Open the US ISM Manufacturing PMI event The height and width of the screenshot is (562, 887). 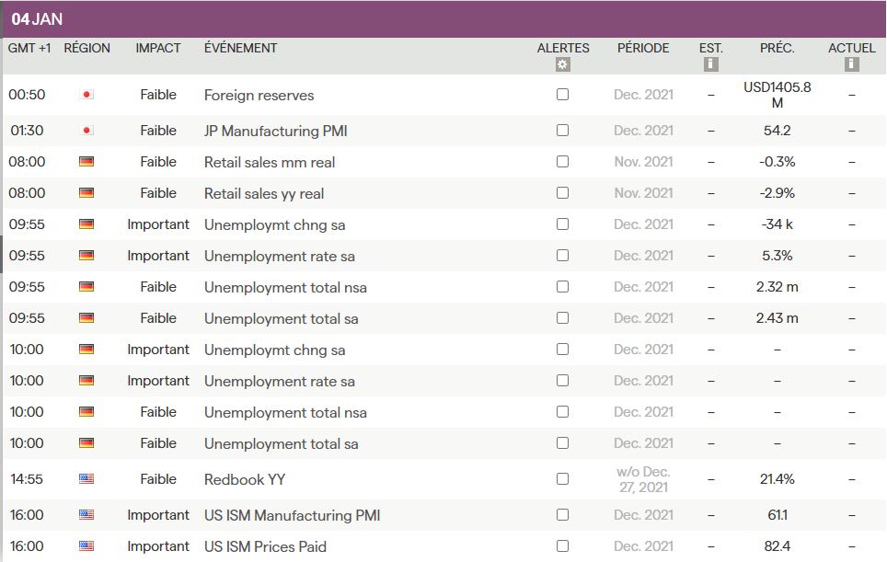(292, 515)
